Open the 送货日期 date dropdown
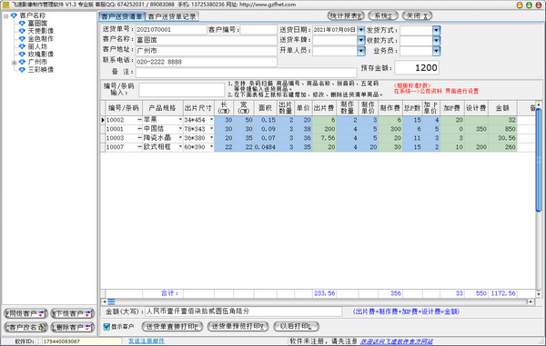This screenshot has height=346, width=546. tap(361, 30)
